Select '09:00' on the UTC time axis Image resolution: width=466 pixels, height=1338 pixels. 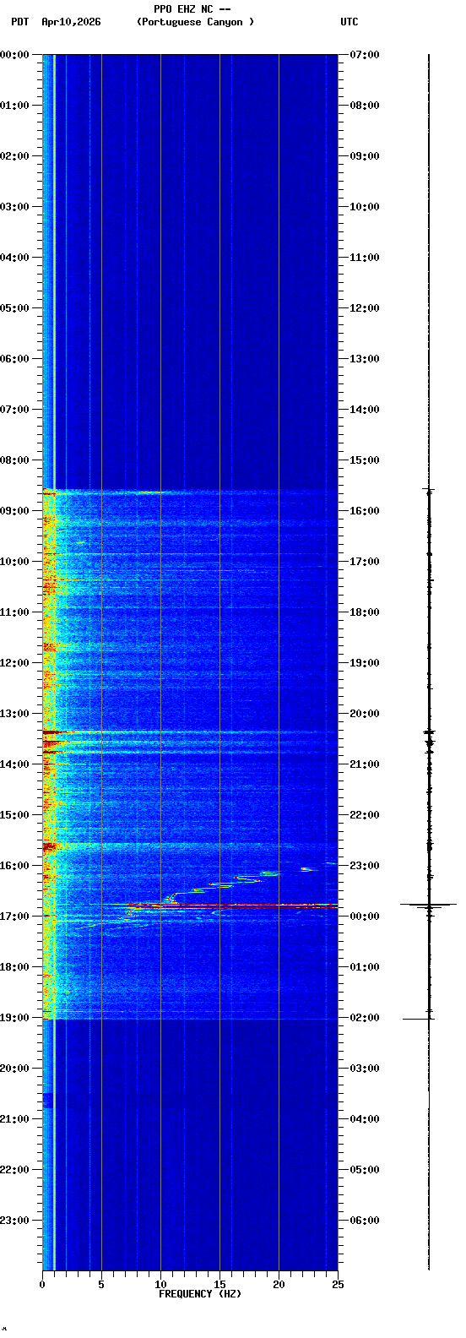pos(365,156)
